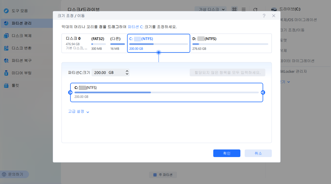
Task: Click the refresh icon in the toolbar
Action: point(255,9)
